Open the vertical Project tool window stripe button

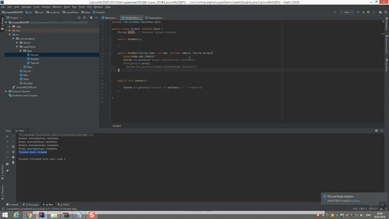tap(2, 24)
